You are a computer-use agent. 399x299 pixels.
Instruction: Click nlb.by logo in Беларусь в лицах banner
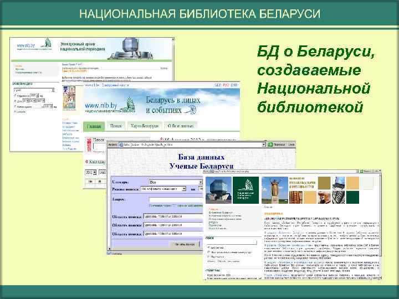(110, 106)
